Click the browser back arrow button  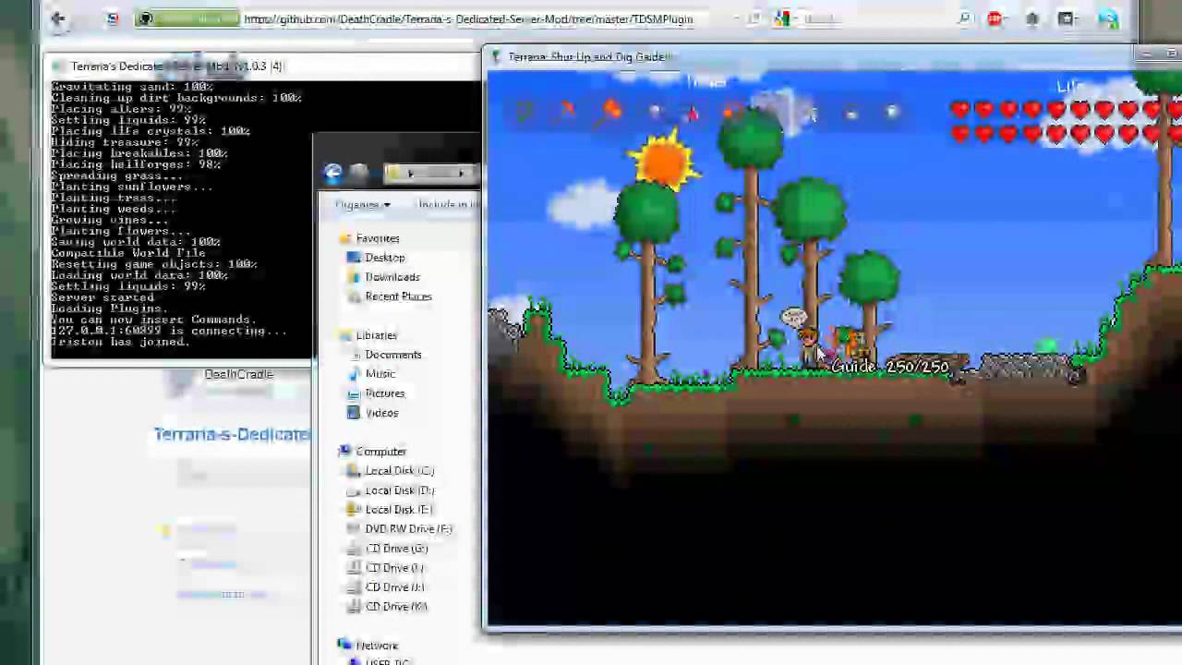point(57,18)
